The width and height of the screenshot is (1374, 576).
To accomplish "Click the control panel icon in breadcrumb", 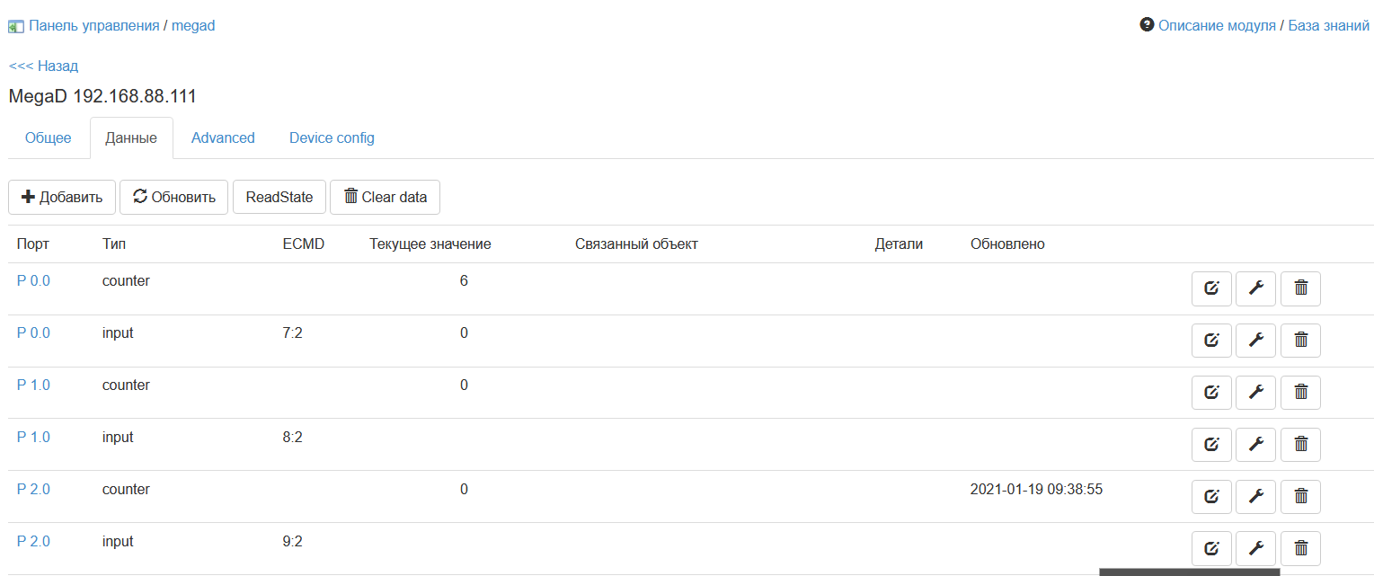I will click(x=16, y=26).
